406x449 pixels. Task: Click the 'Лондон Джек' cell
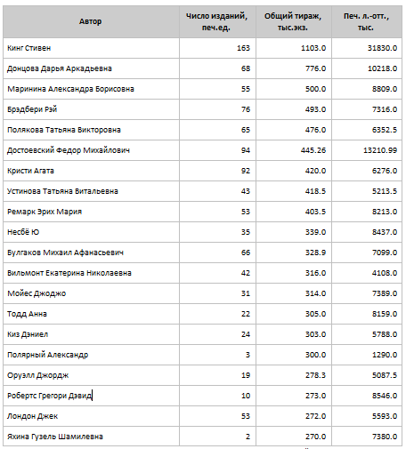coord(91,416)
